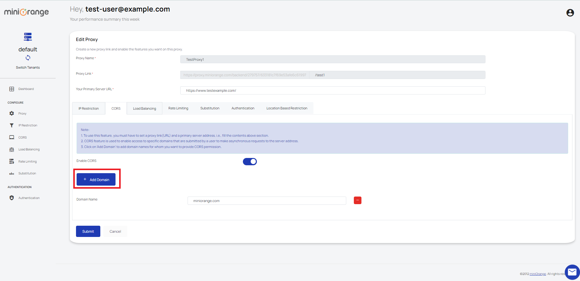Image resolution: width=580 pixels, height=281 pixels.
Task: Click the Proxy Name field TestProxy1
Action: (333, 59)
